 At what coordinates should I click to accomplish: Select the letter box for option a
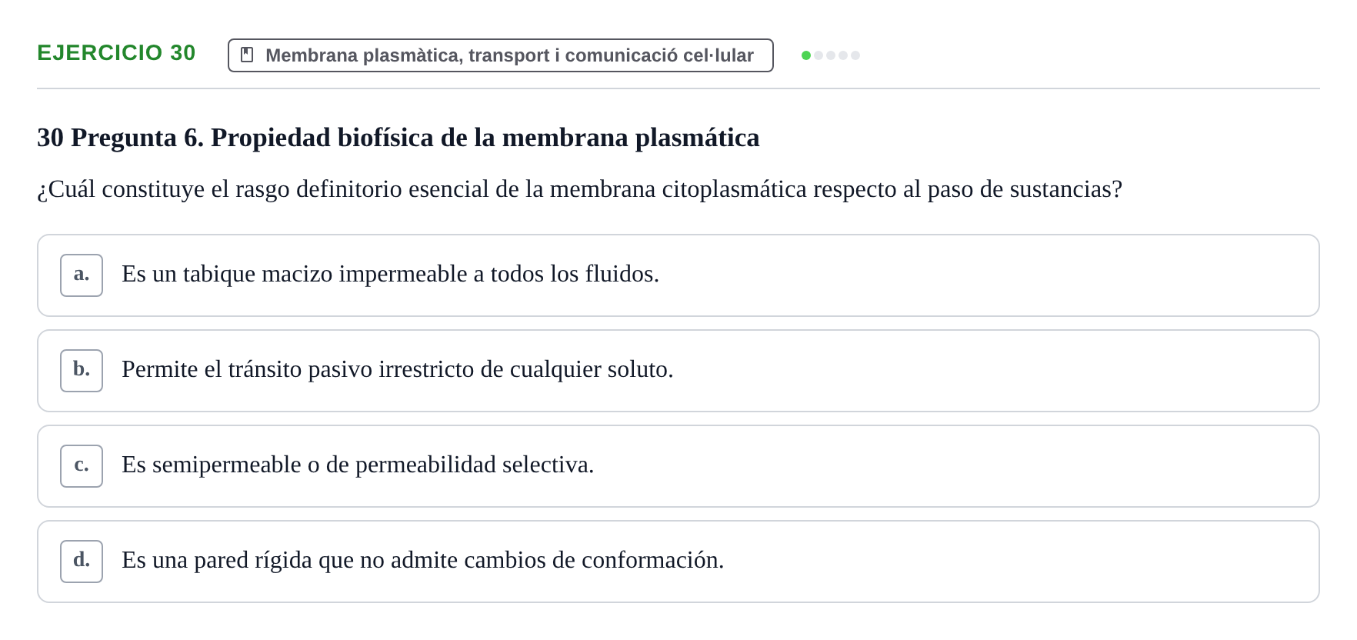pyautogui.click(x=82, y=275)
